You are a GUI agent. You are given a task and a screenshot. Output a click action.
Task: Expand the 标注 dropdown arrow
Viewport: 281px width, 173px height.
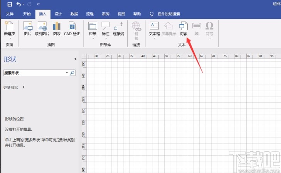106,38
